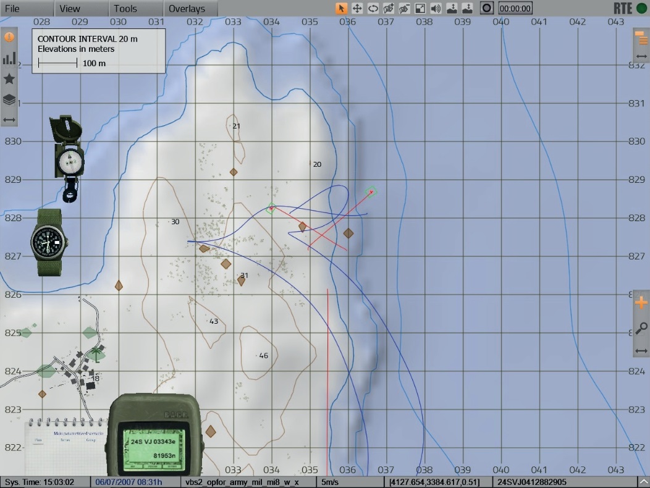Click the rotate arrows tool

[x=373, y=9]
